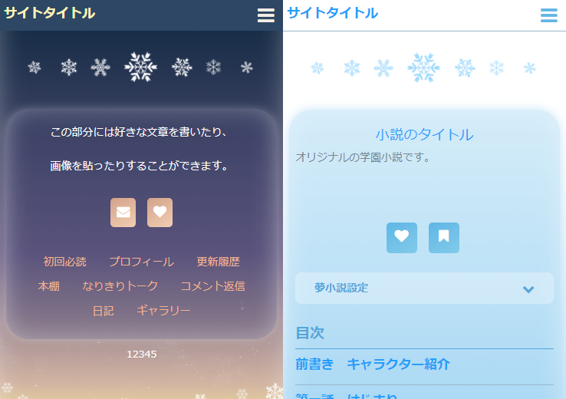This screenshot has width=566, height=399.
Task: Expand the 夢小説設定 dropdown
Action: pos(424,289)
